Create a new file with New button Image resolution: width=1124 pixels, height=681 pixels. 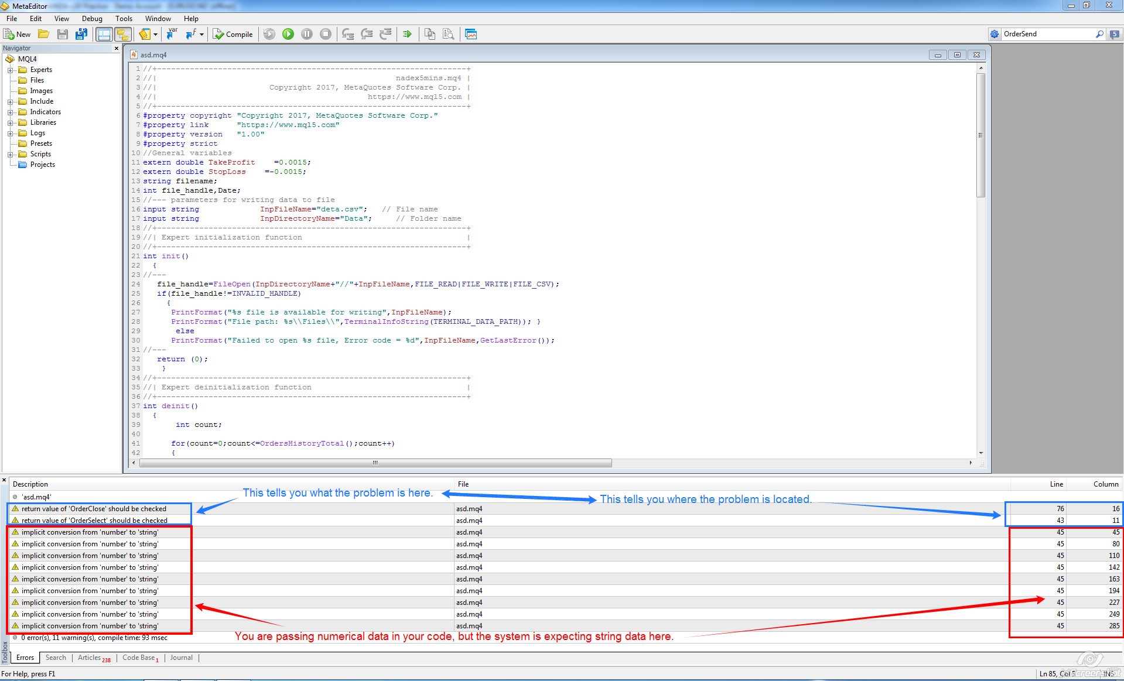click(17, 34)
